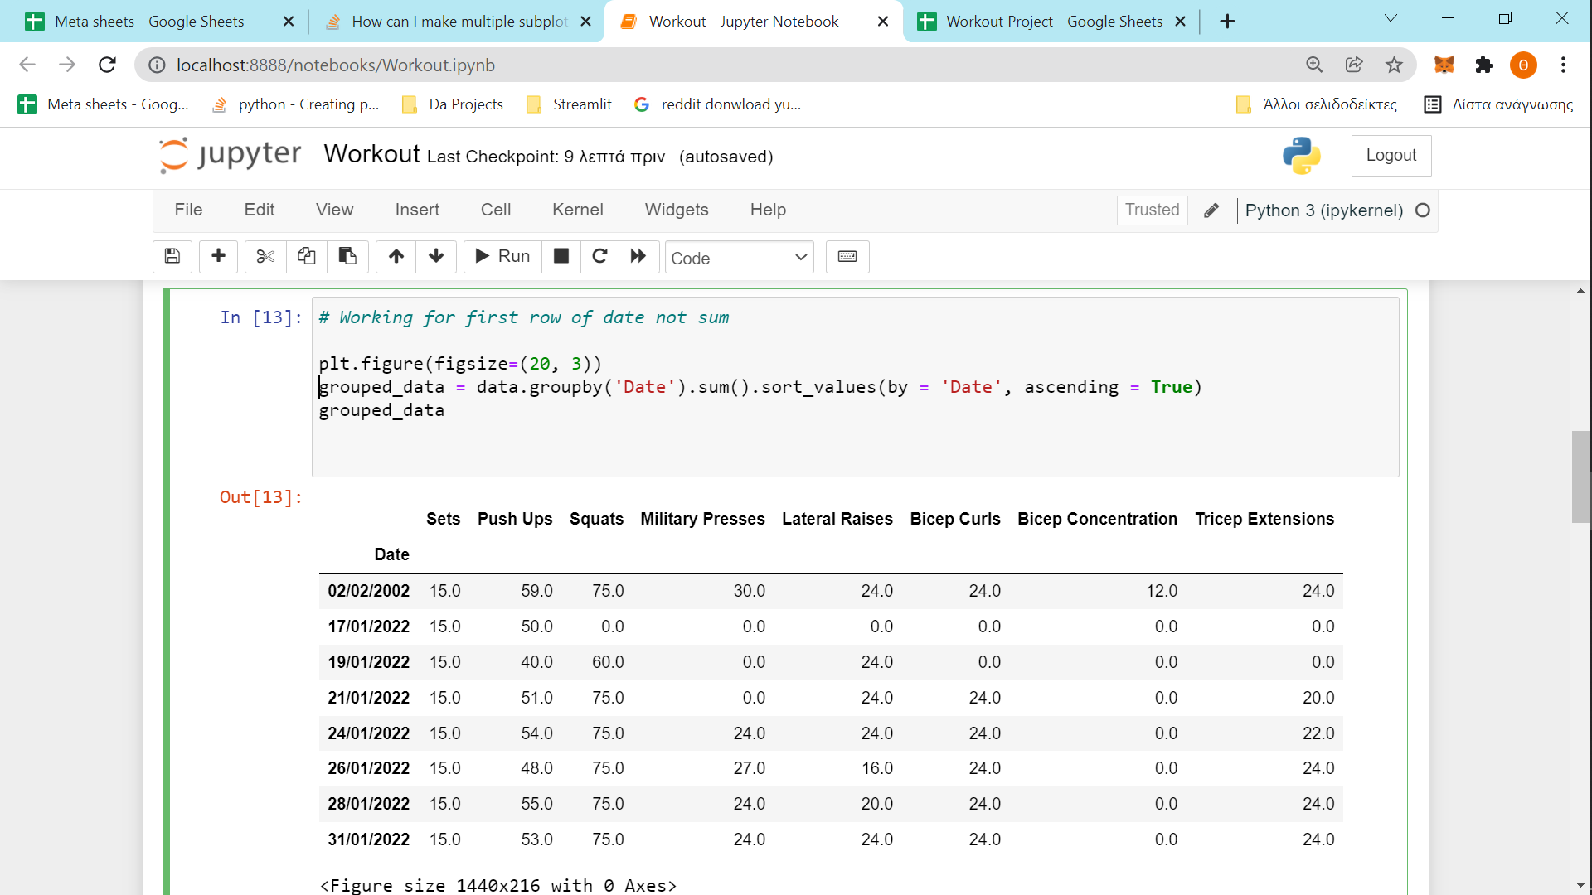The image size is (1592, 895).
Task: Open the tab search chevron
Action: tap(1391, 18)
